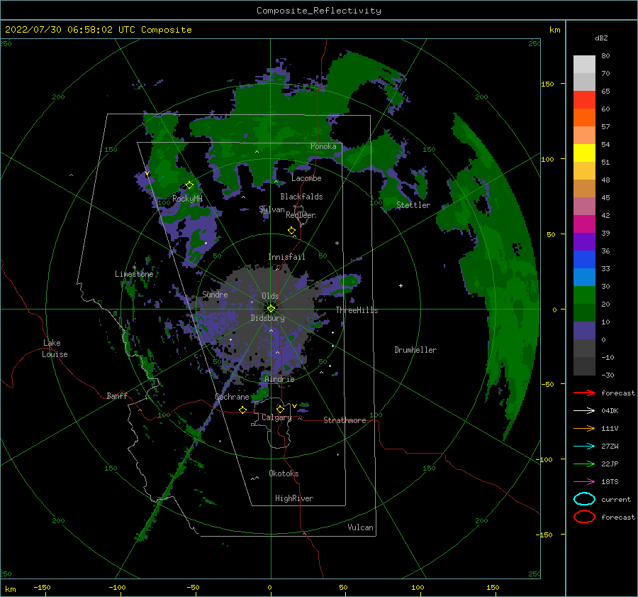Click the Innisfail city label

click(286, 257)
